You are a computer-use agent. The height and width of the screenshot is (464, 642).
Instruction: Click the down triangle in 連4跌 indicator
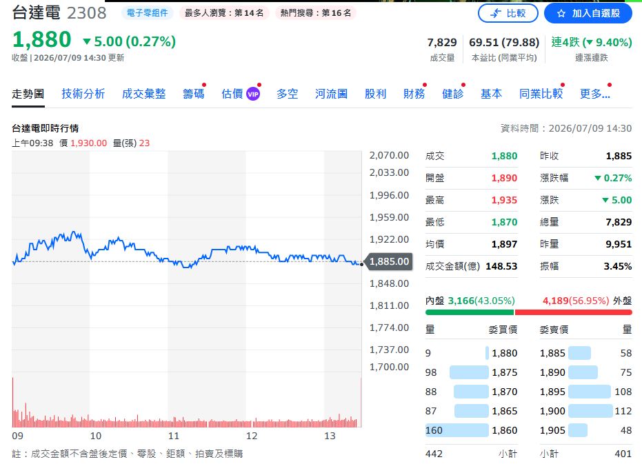pyautogui.click(x=590, y=42)
